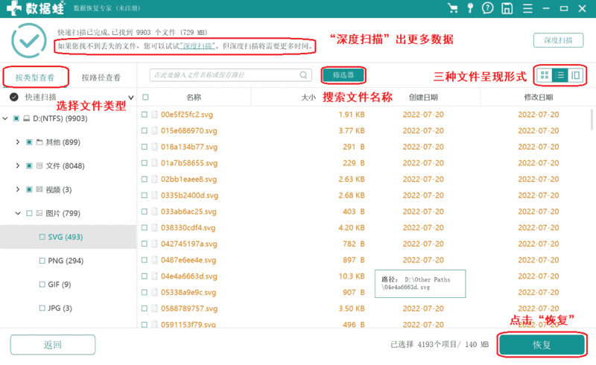Screen dimensions: 596x365
Task: Switch to list view mode
Action: [x=559, y=75]
